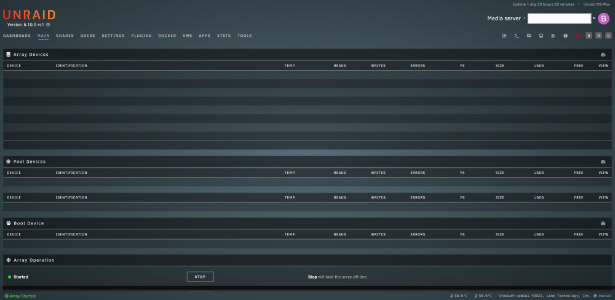Open the Plugins menu
This screenshot has height=300, width=615.
point(141,36)
